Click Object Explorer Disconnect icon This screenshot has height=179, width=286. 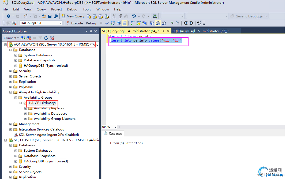pyautogui.click(x=29, y=38)
